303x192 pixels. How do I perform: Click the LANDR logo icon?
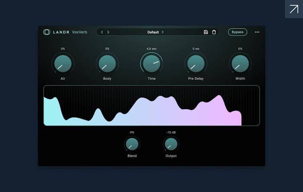(x=47, y=32)
